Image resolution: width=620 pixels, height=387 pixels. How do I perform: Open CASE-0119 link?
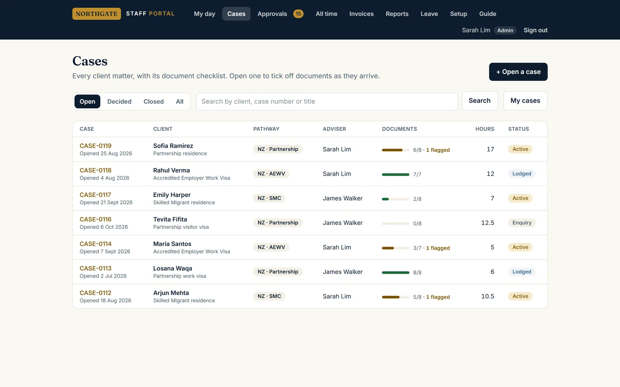pos(95,146)
